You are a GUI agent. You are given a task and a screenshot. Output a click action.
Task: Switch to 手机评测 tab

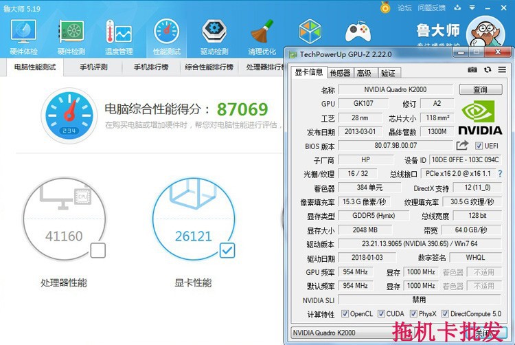tap(93, 67)
